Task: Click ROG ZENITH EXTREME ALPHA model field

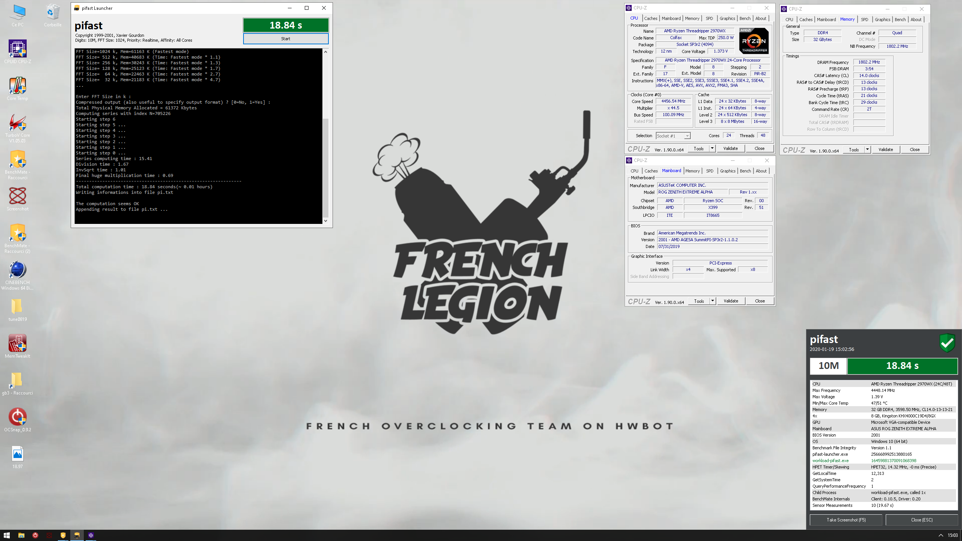Action: [692, 192]
